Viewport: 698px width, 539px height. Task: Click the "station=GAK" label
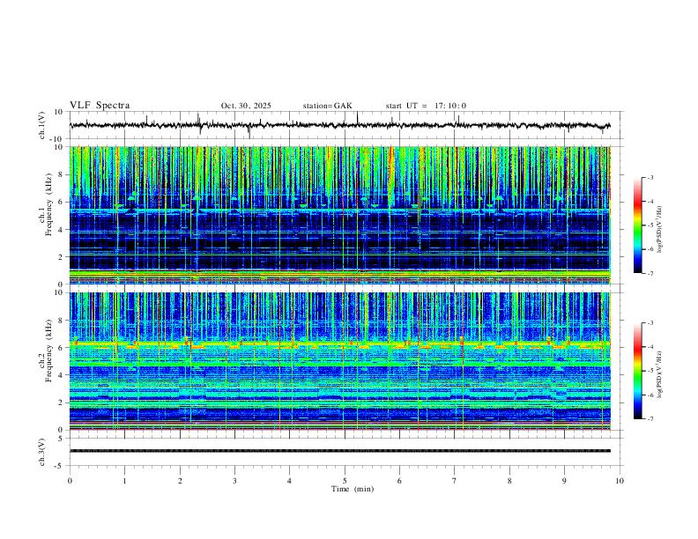pos(327,106)
